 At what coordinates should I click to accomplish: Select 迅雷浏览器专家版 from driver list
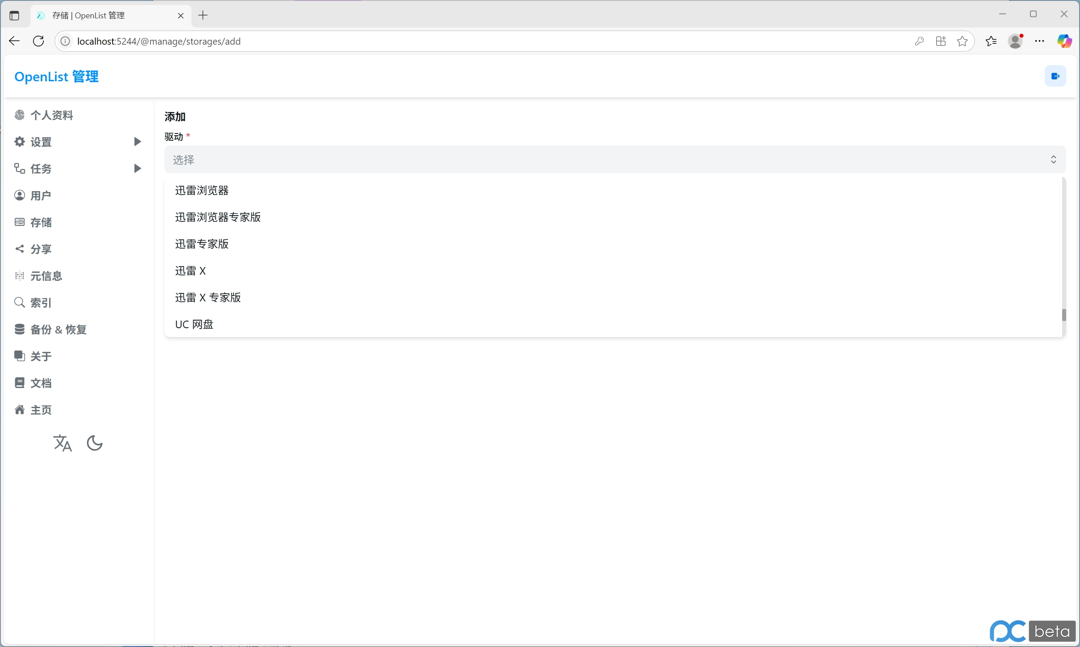pos(218,217)
